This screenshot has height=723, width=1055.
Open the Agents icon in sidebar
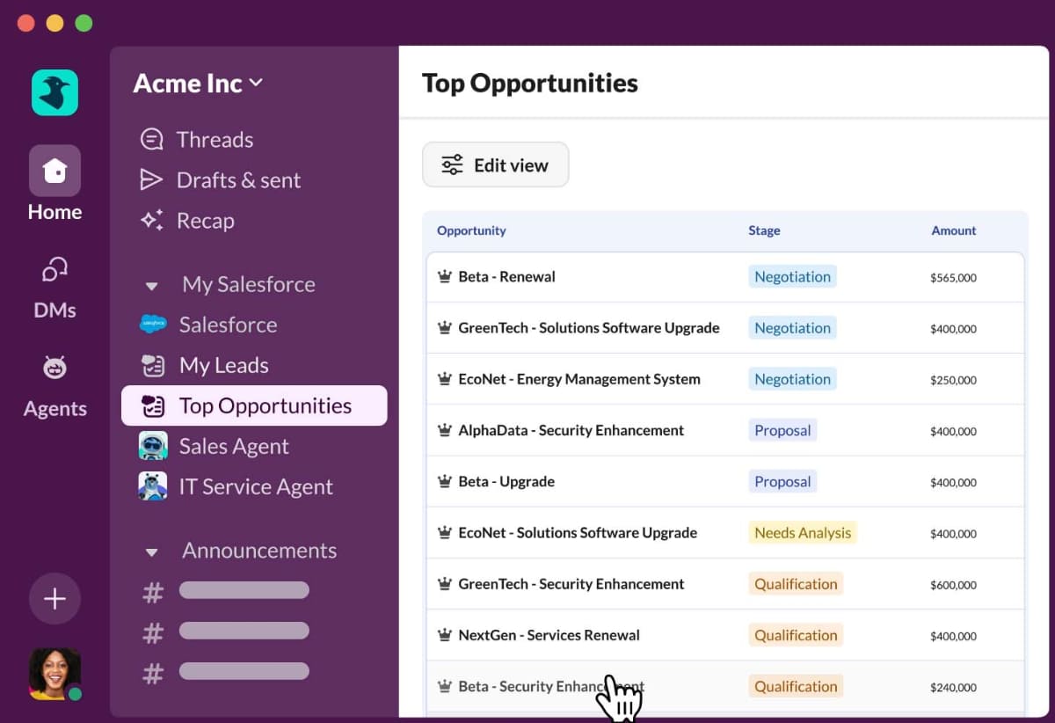pos(55,369)
